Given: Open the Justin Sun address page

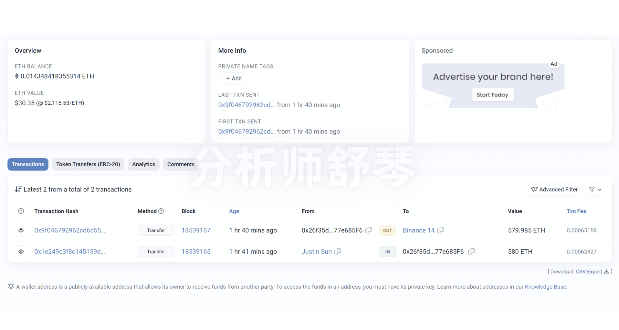Looking at the screenshot, I should pos(317,252).
